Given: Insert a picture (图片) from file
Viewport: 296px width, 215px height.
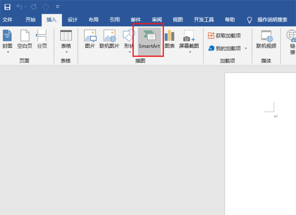Looking at the screenshot, I should (90, 40).
